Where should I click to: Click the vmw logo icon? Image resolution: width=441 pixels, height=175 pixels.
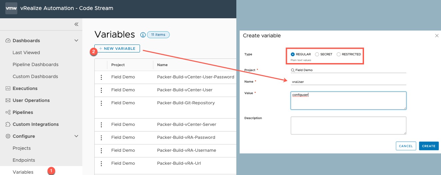tap(11, 8)
